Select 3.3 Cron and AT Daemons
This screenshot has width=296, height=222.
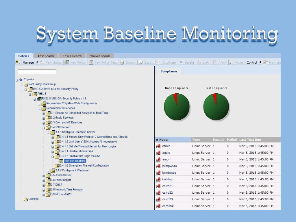(67, 123)
